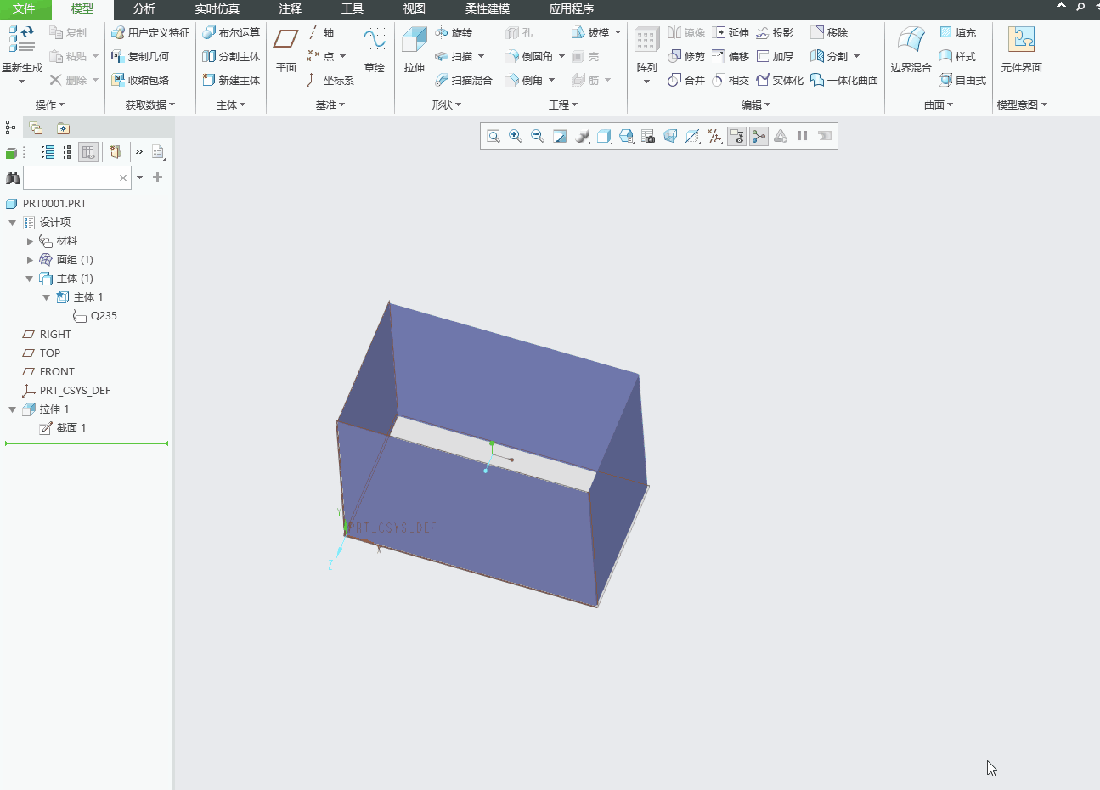Screen dimensions: 1100x790
Task: Toggle tree columns display button
Action: 88,152
